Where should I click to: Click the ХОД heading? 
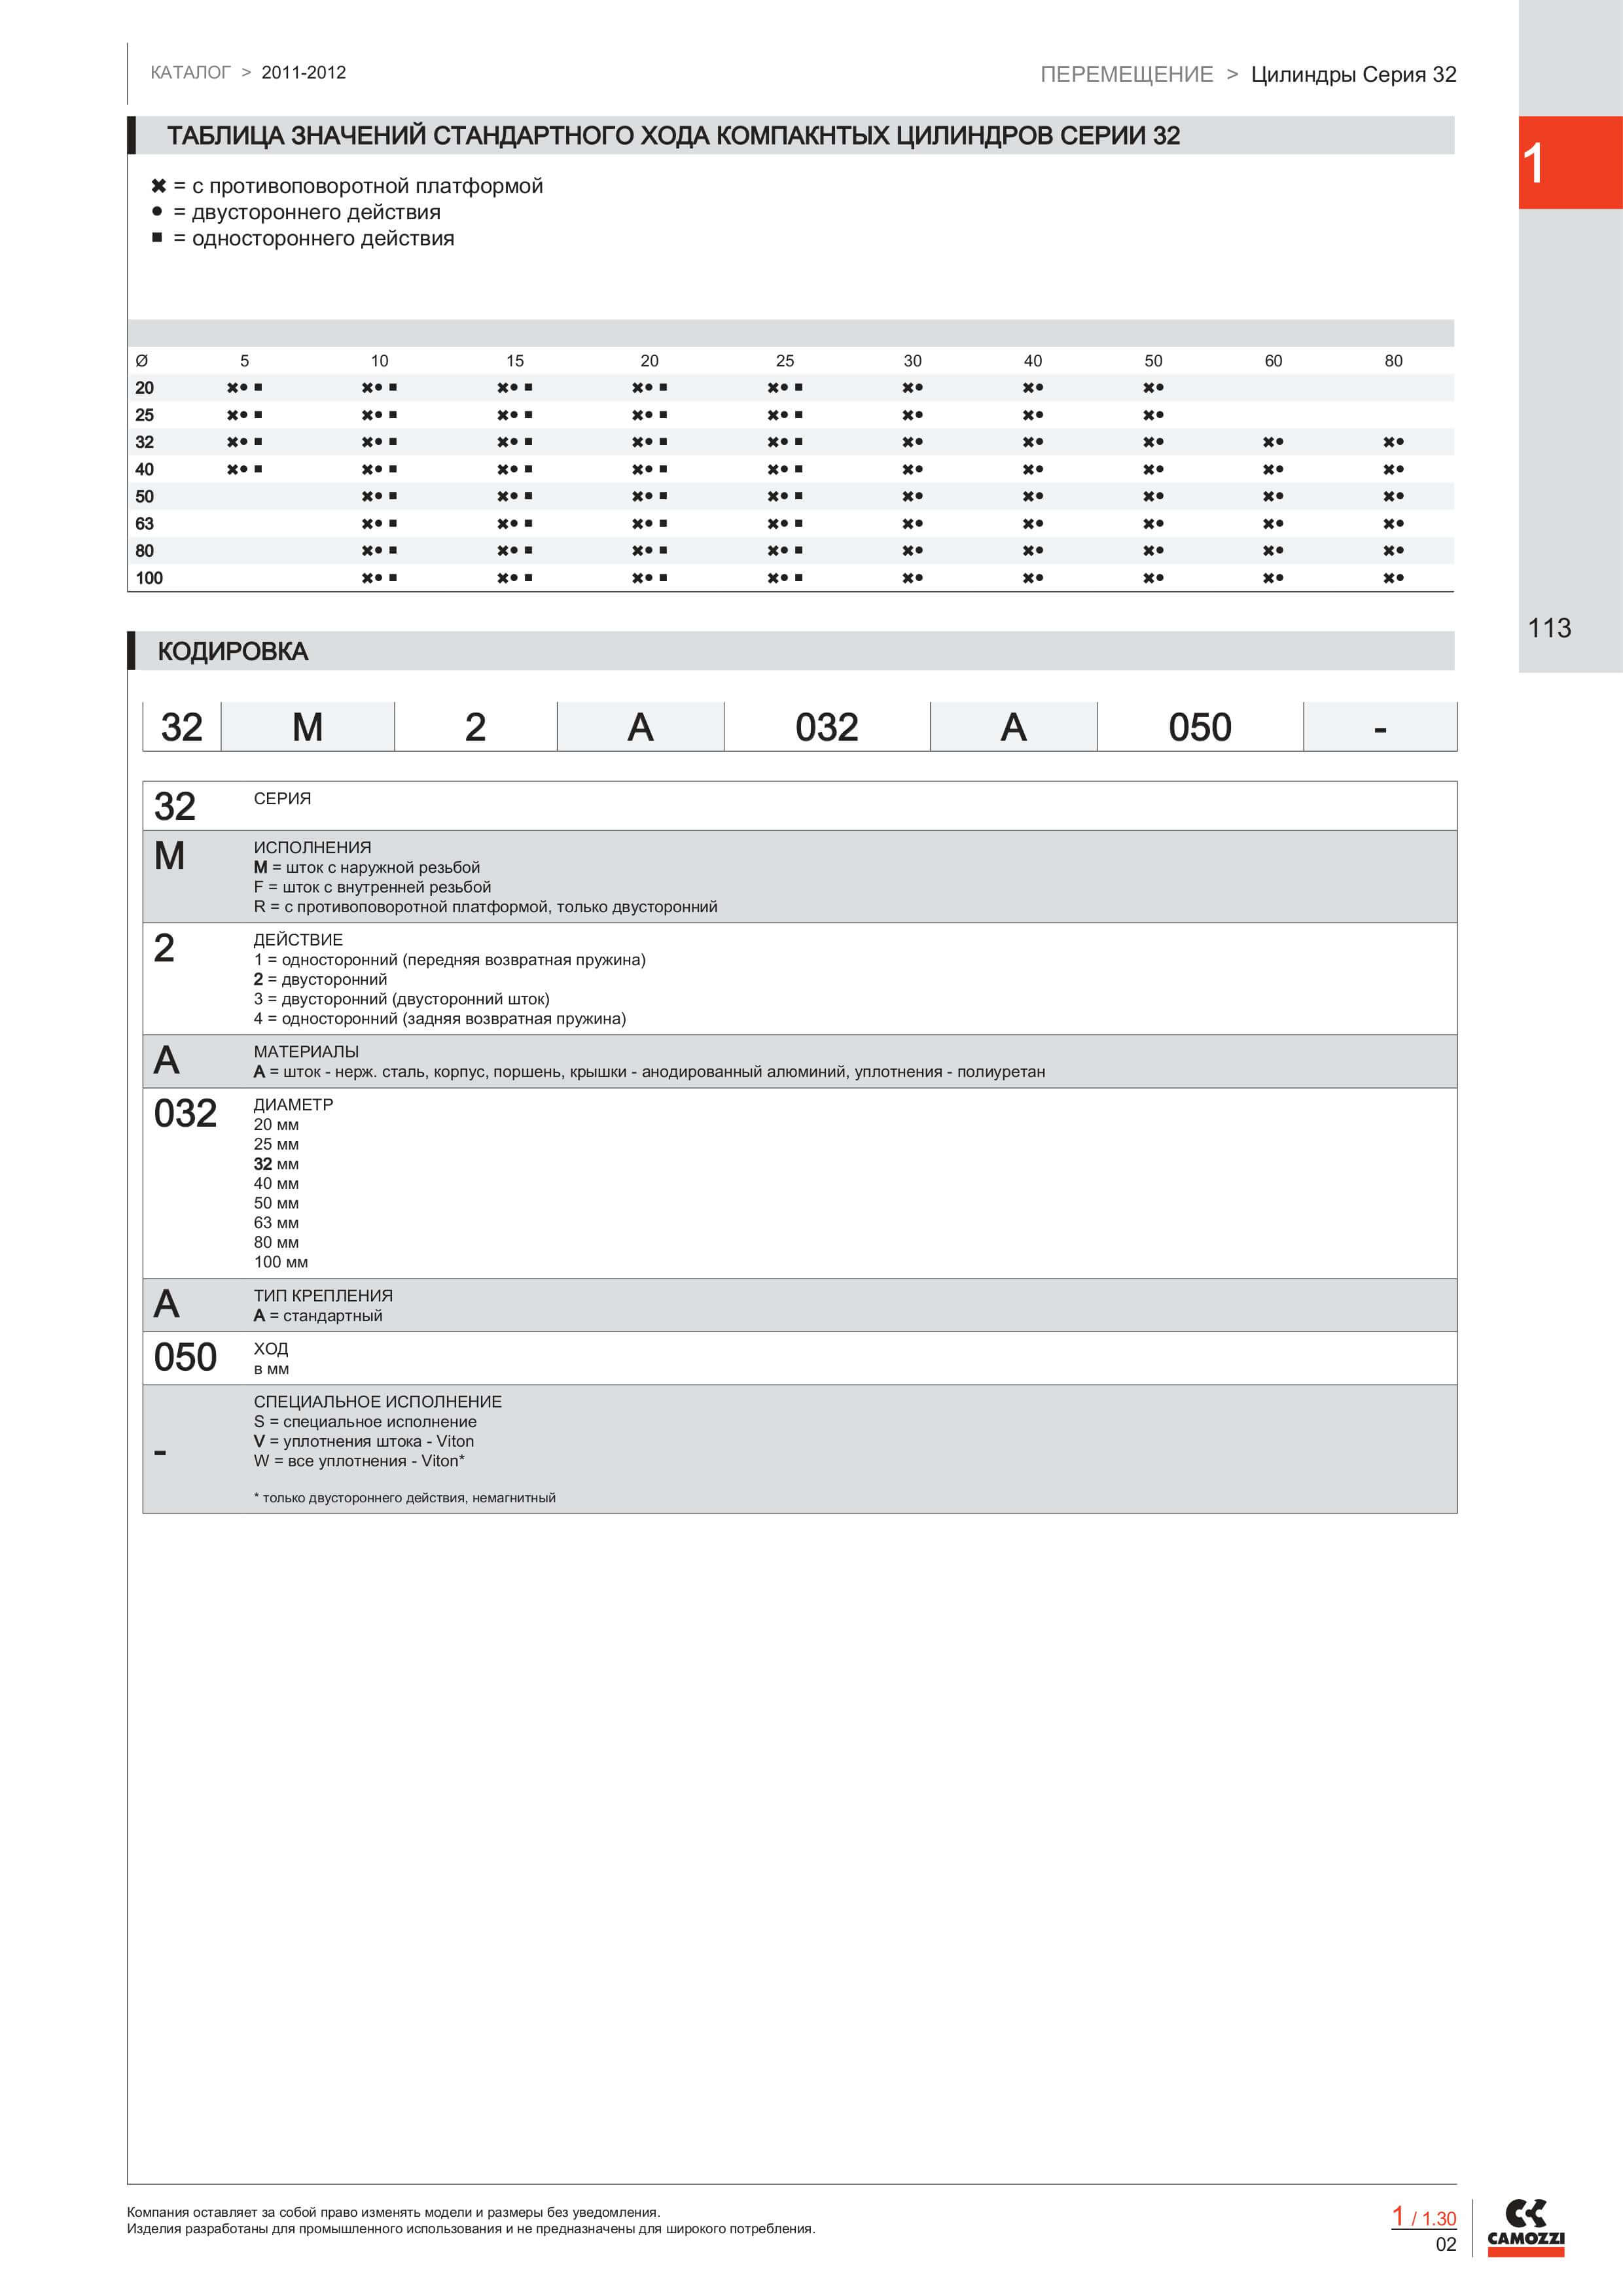271,1349
